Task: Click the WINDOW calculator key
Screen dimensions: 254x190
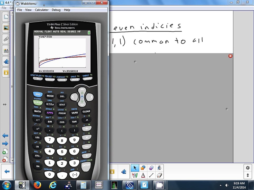Action: point(50,79)
